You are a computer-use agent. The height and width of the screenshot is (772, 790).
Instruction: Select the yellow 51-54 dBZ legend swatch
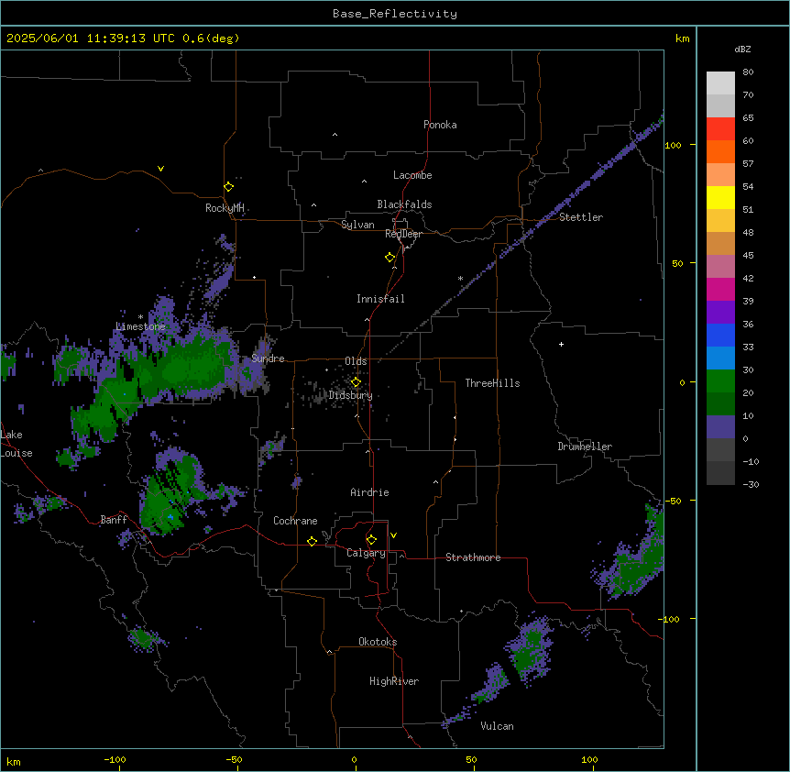point(720,197)
